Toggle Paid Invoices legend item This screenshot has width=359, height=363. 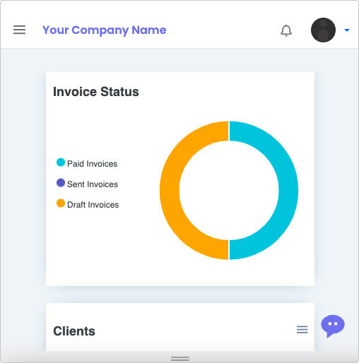coord(87,163)
